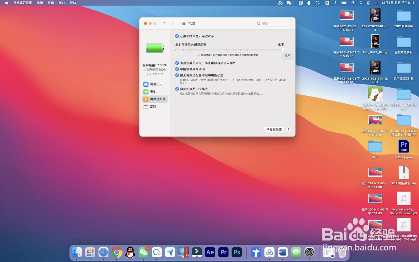Screen dimensions: 419x262
Task: Launch Photoshop from the Dock
Action: coord(236,252)
